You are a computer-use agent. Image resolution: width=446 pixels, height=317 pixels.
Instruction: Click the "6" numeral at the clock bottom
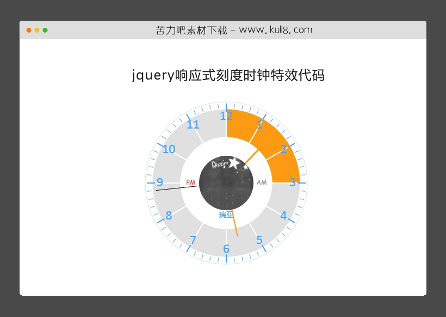(225, 248)
